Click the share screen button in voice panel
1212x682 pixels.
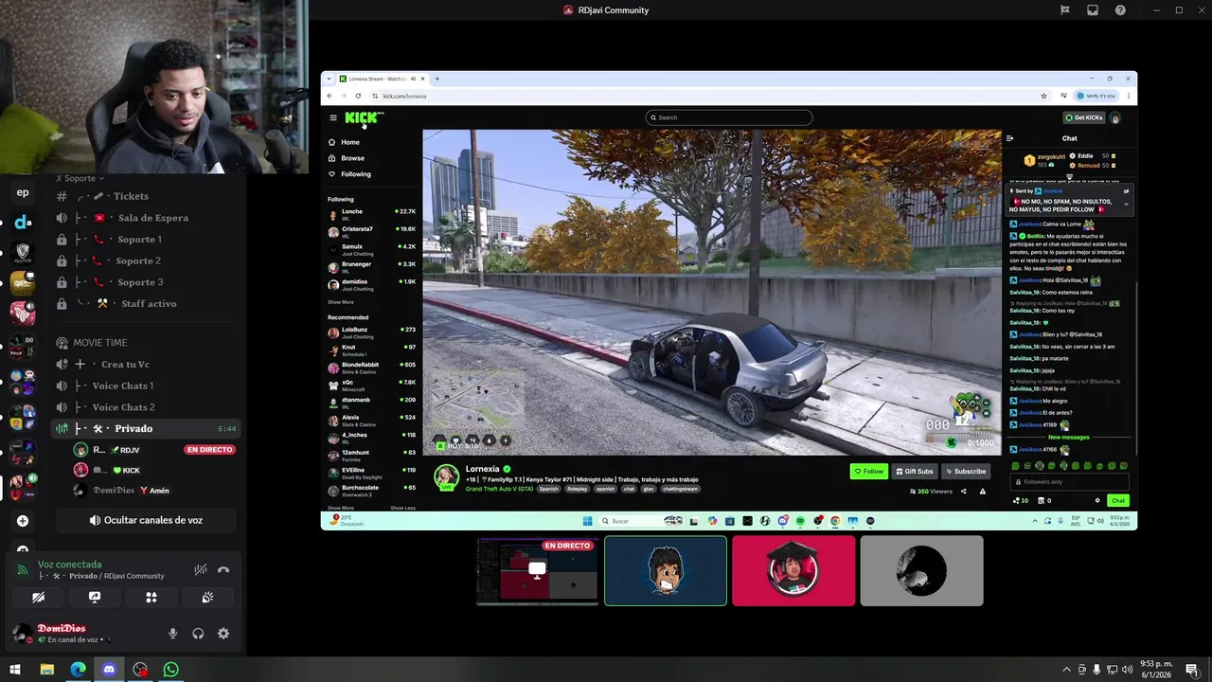pyautogui.click(x=95, y=598)
